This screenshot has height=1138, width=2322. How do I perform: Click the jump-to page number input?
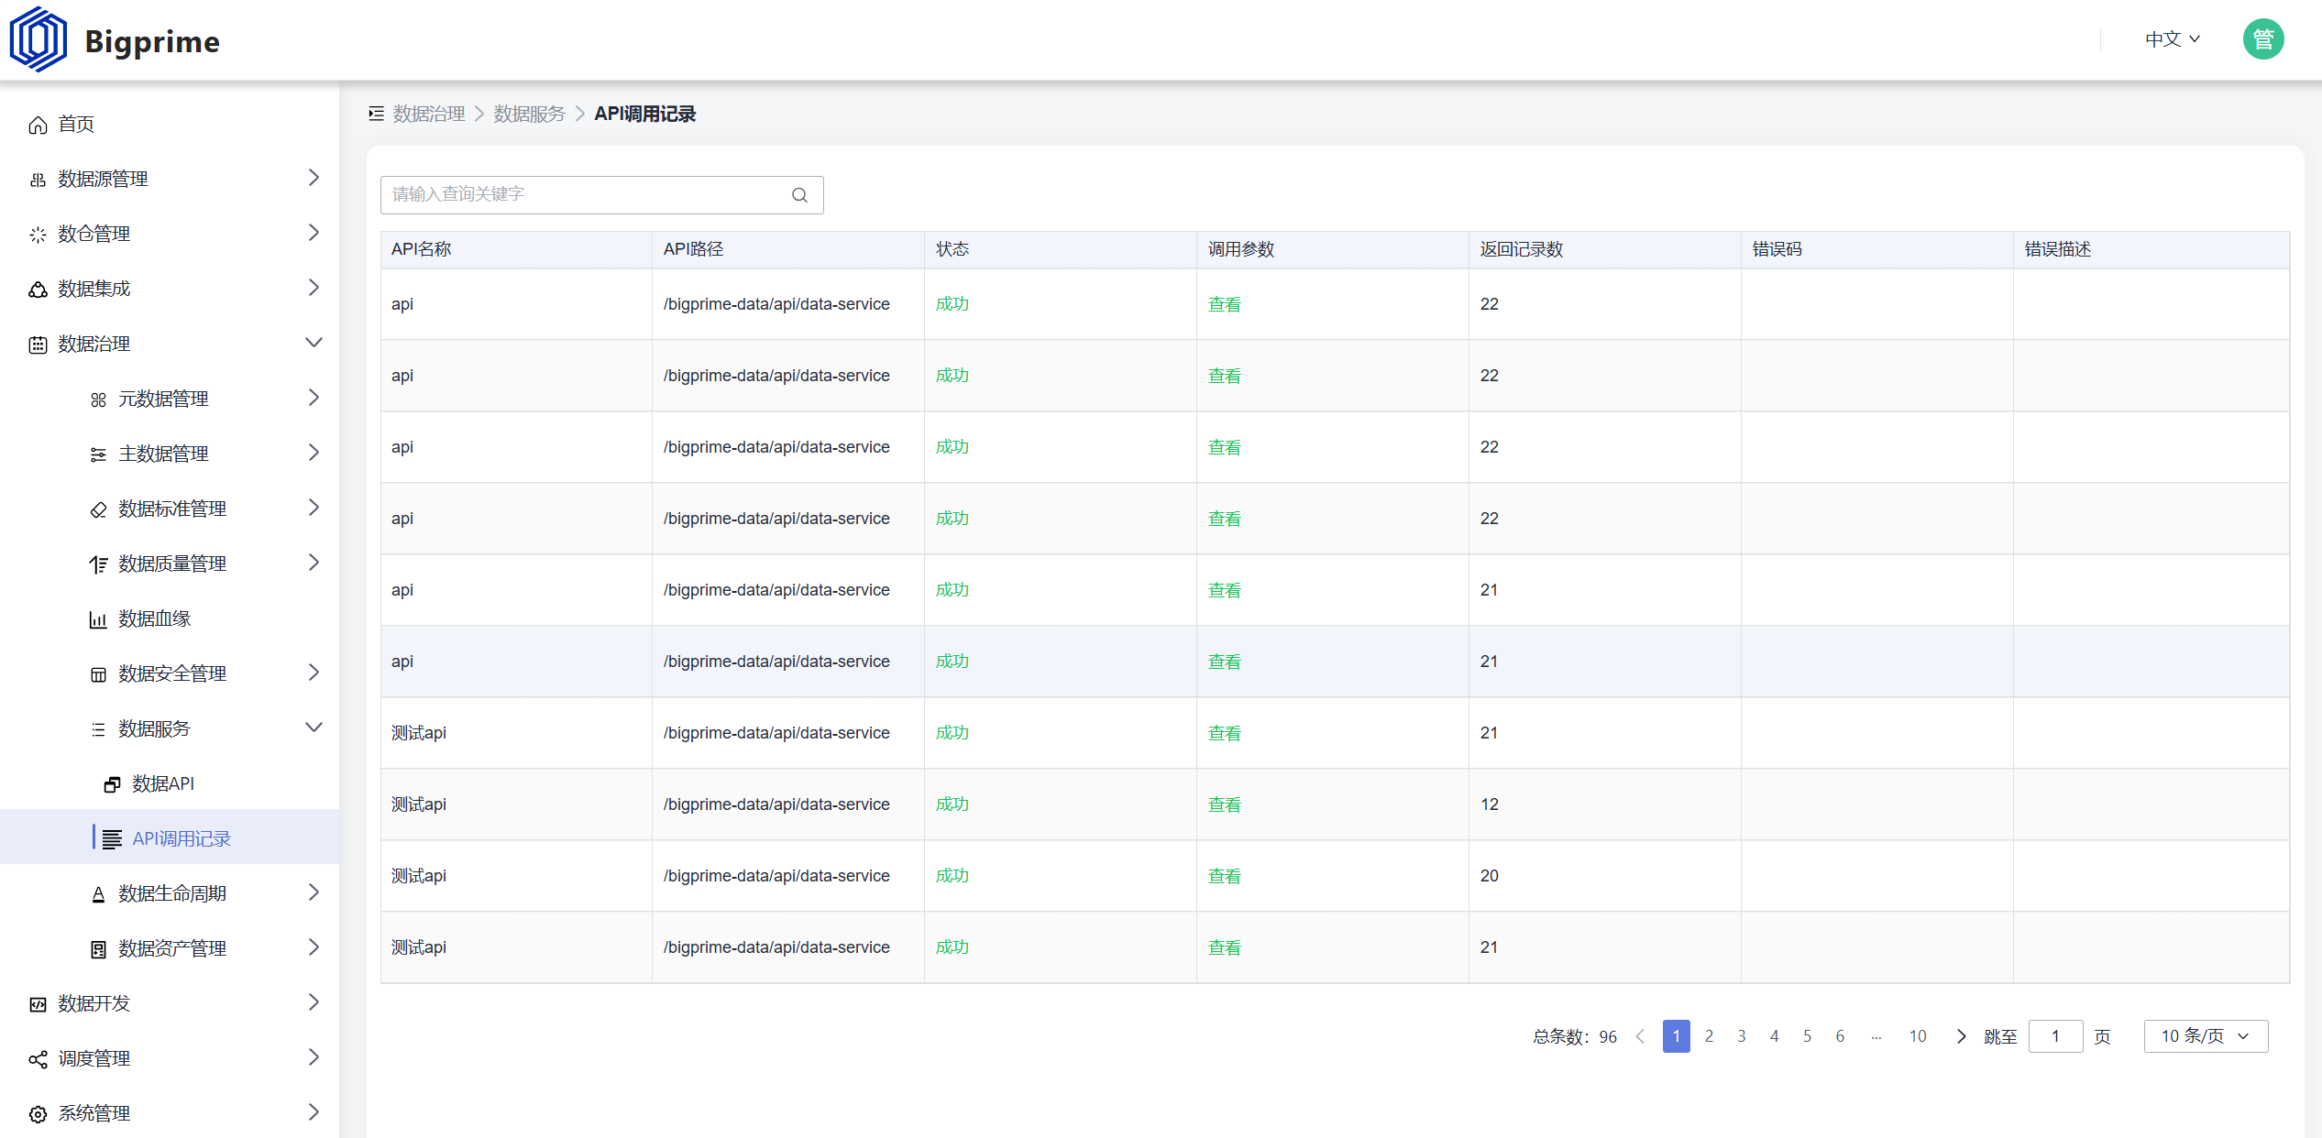click(2055, 1036)
